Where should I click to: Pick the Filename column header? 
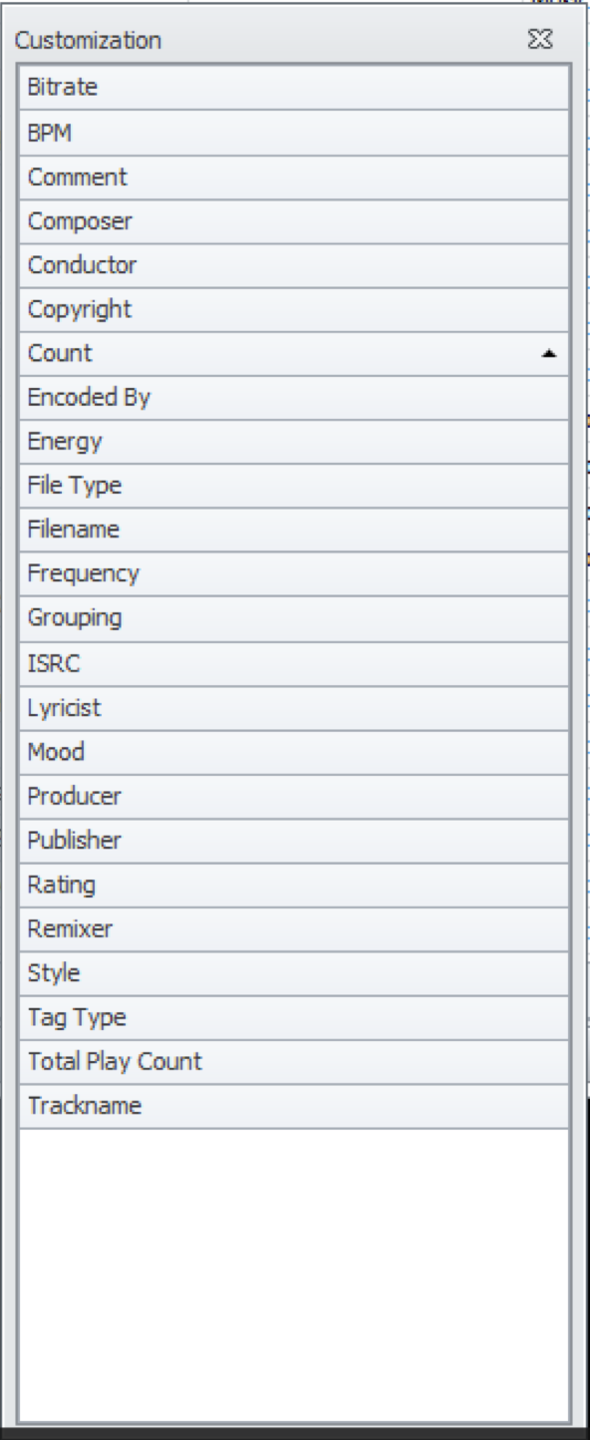point(294,530)
